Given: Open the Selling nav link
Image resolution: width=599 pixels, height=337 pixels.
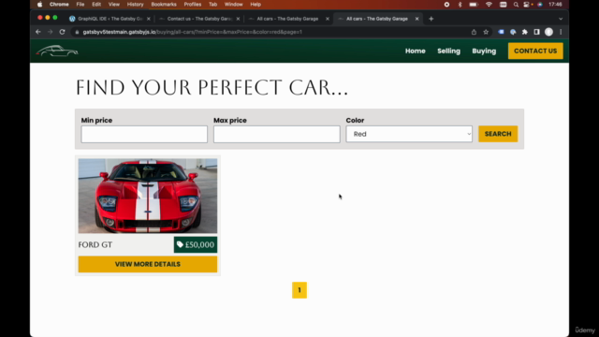Looking at the screenshot, I should (449, 51).
